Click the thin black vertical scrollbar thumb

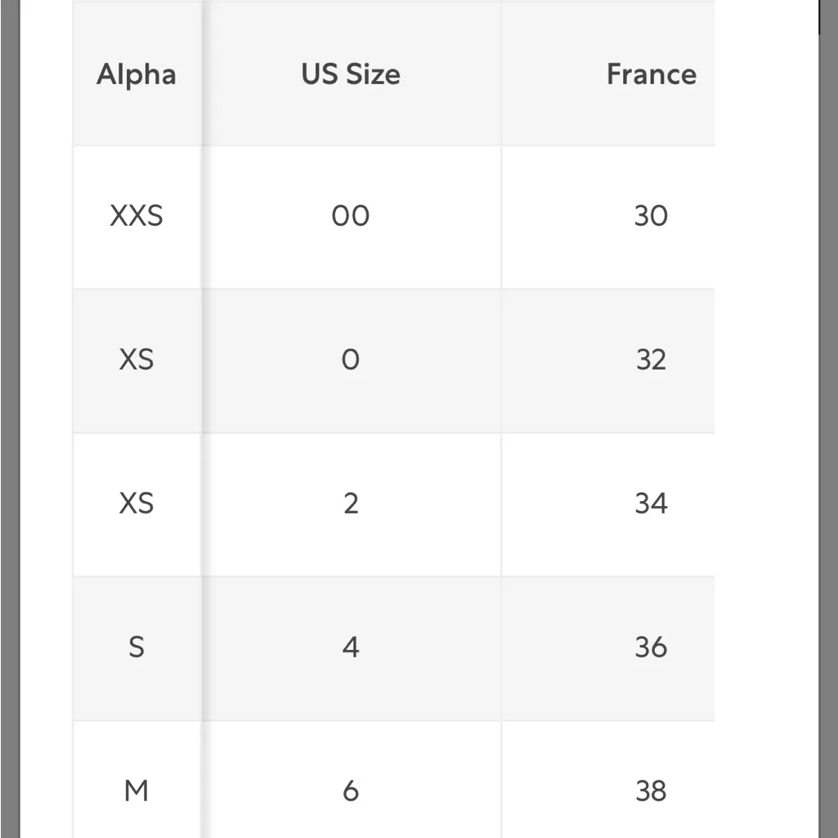[819, 16]
